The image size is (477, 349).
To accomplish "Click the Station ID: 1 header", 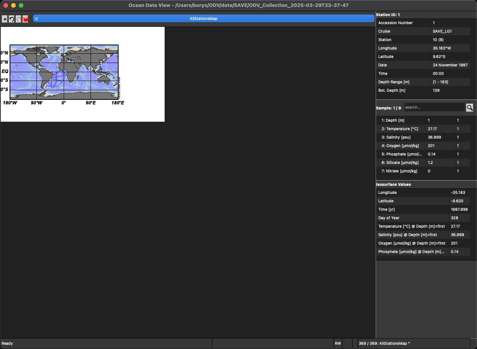I will click(x=388, y=15).
